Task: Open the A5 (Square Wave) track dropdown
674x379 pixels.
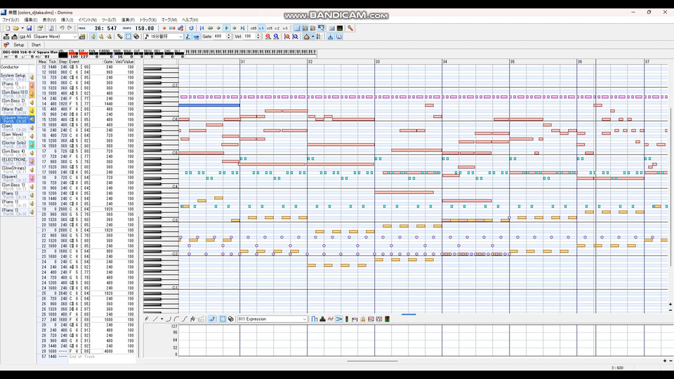Action: 74,37
